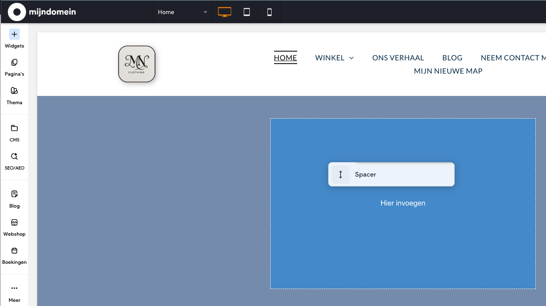The width and height of the screenshot is (546, 306).
Task: Click the mijndomein logo in top bar
Action: 42,12
